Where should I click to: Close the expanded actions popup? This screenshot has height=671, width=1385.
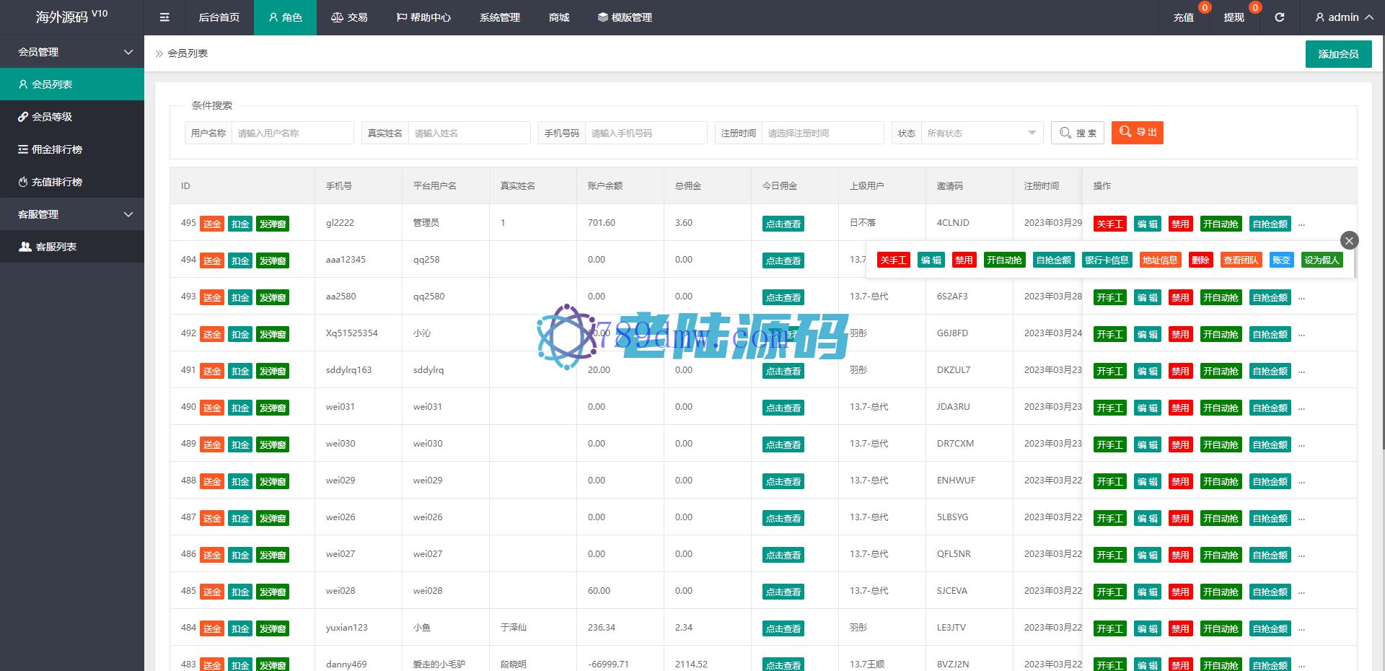point(1349,240)
